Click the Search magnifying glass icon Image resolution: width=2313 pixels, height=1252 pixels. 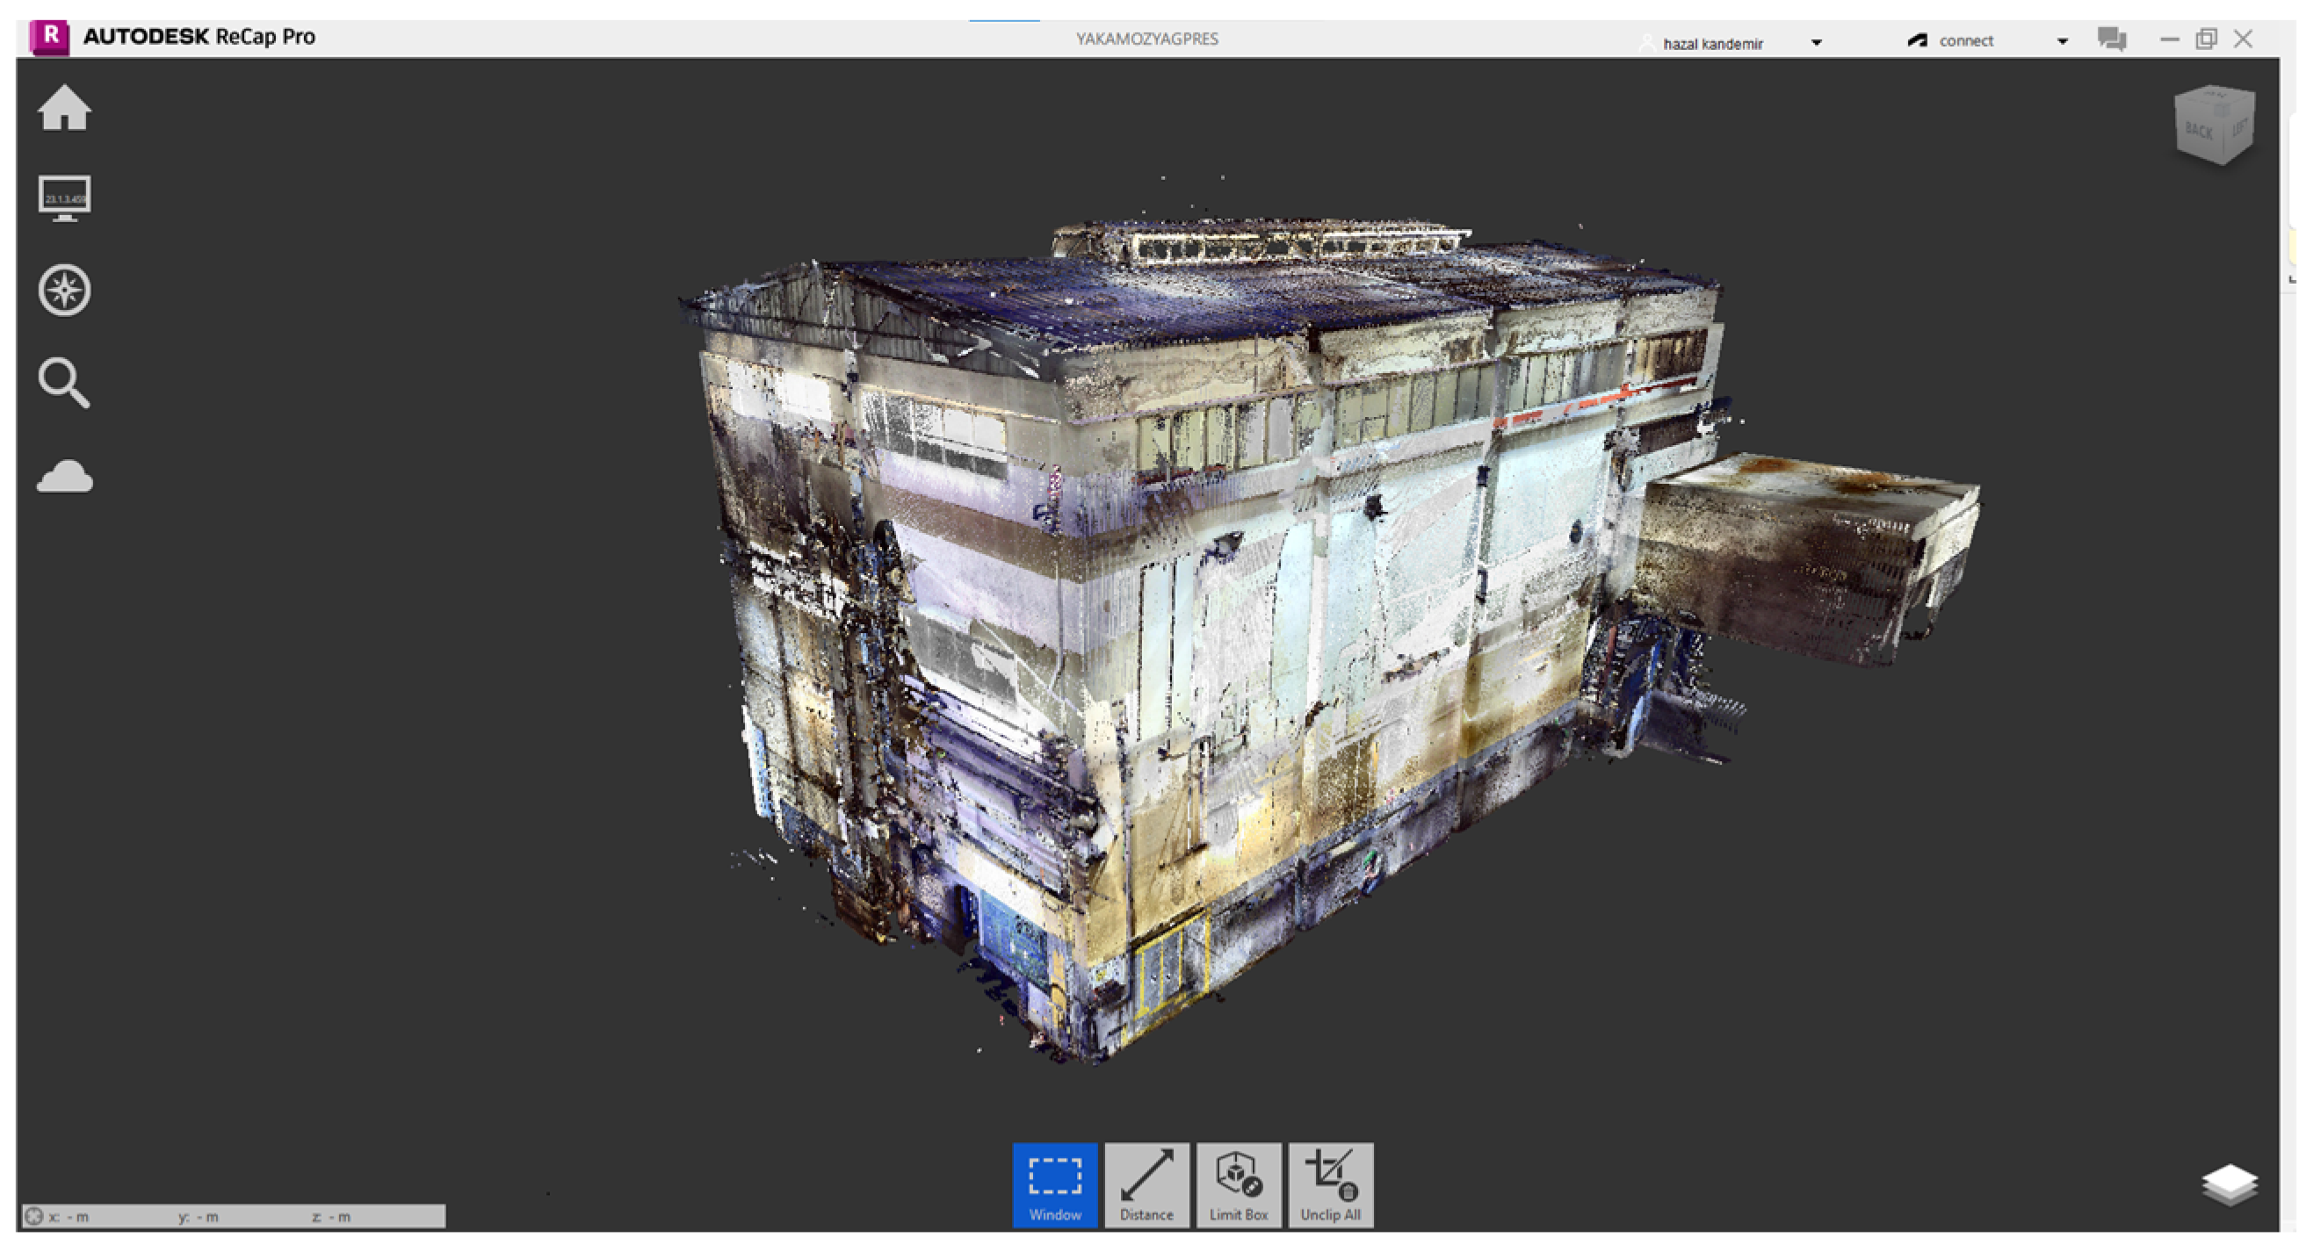tap(64, 383)
